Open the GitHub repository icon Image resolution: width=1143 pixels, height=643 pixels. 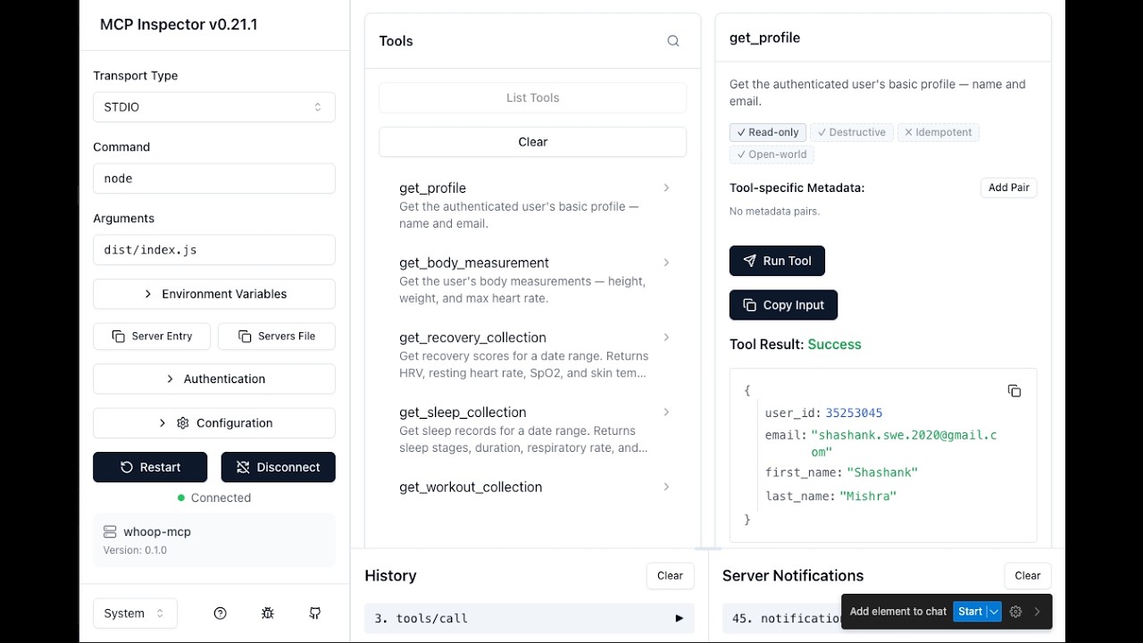point(315,614)
